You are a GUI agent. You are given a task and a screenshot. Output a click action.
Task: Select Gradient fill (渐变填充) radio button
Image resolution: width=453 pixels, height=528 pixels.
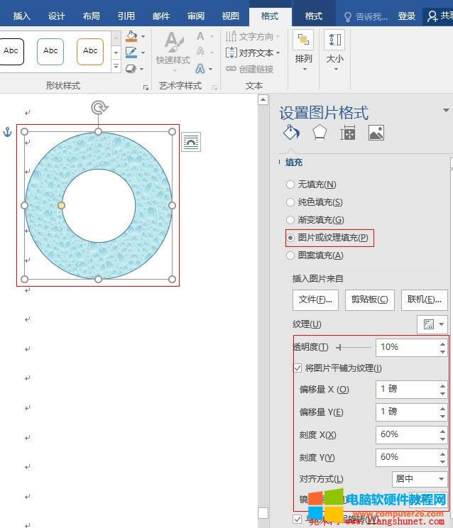[290, 220]
